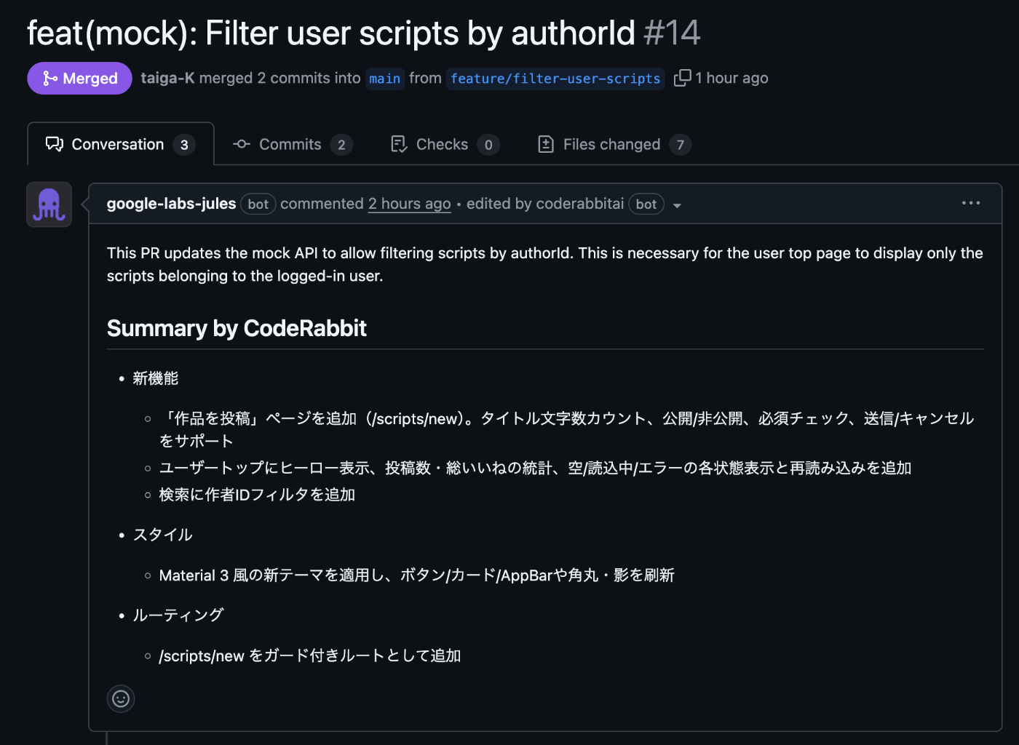
Task: Click the 'ルーティング' bullet text
Action: coord(178,615)
